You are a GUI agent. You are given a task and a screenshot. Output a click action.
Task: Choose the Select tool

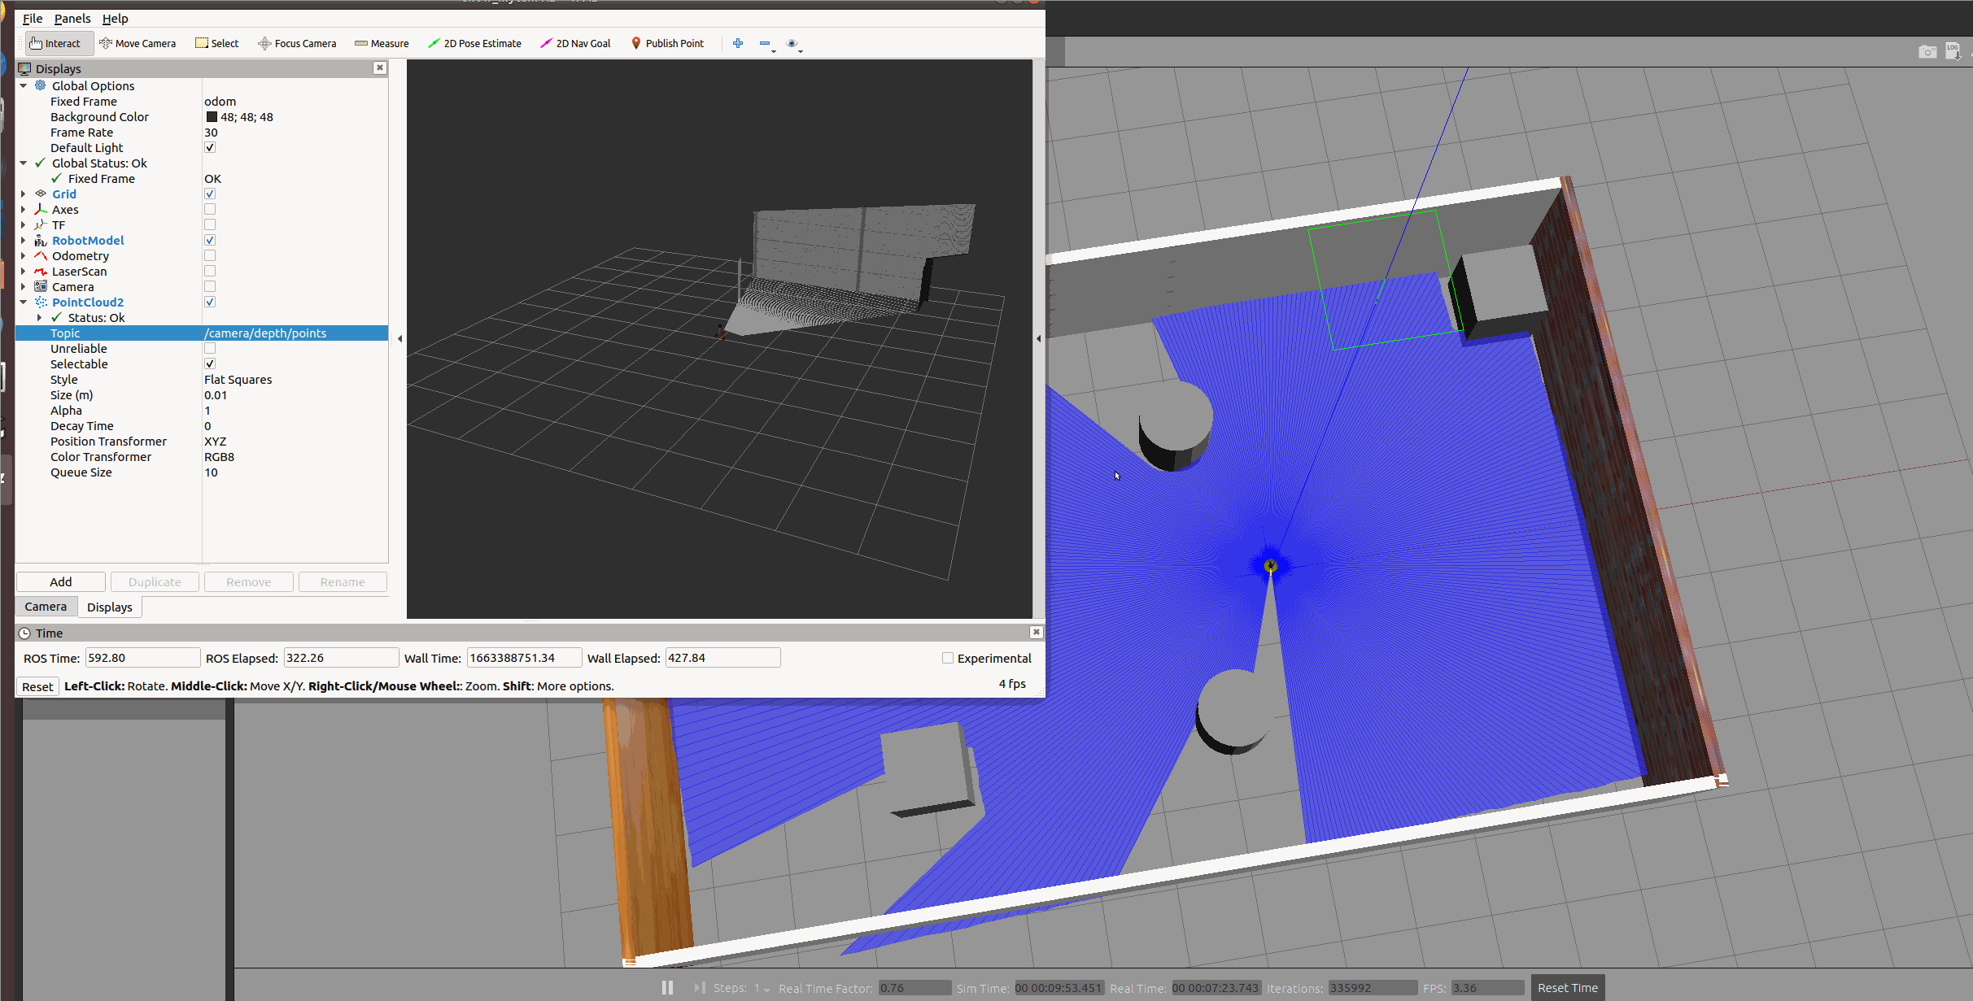coord(217,43)
